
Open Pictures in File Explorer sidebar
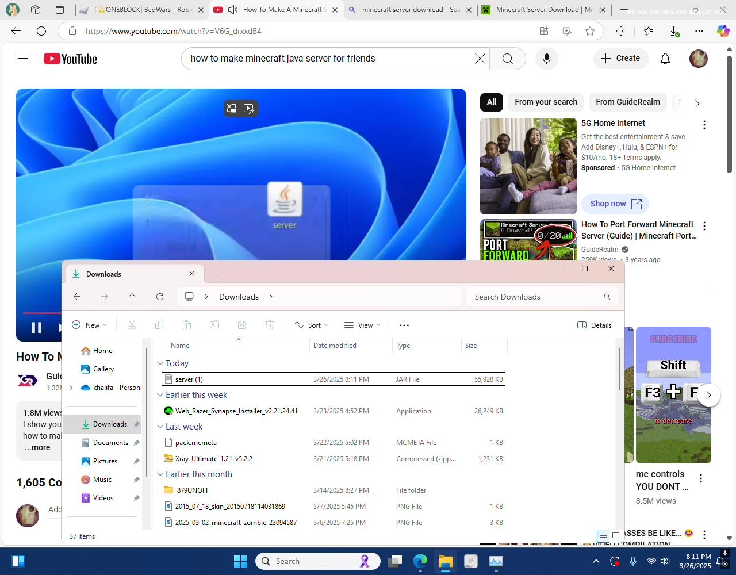coord(105,461)
